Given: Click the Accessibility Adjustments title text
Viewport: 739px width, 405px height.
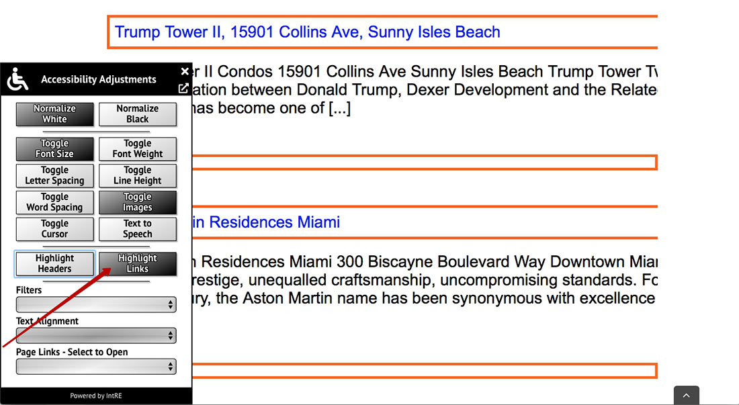Looking at the screenshot, I should tap(99, 79).
